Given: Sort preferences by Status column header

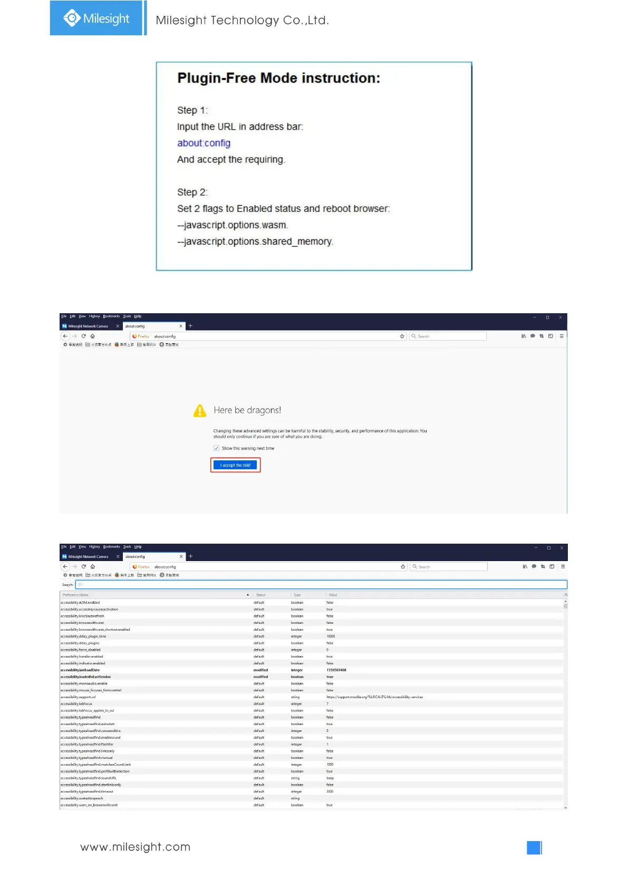Looking at the screenshot, I should 272,595.
